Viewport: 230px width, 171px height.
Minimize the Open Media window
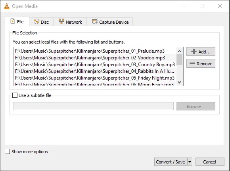click(184, 6)
